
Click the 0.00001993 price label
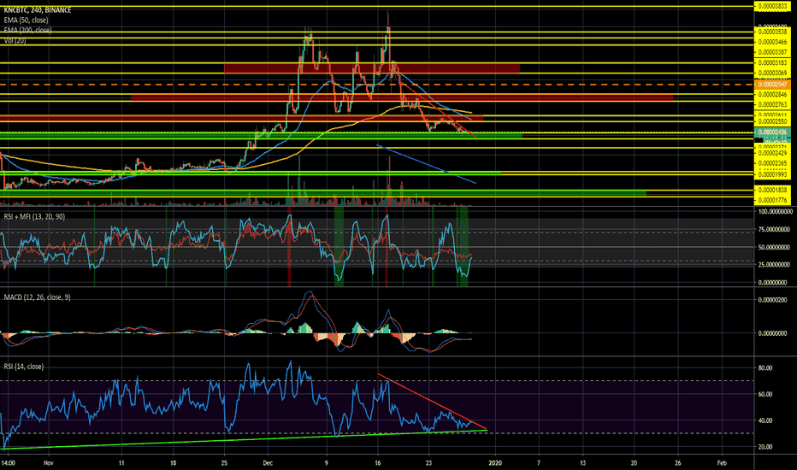[x=772, y=174]
